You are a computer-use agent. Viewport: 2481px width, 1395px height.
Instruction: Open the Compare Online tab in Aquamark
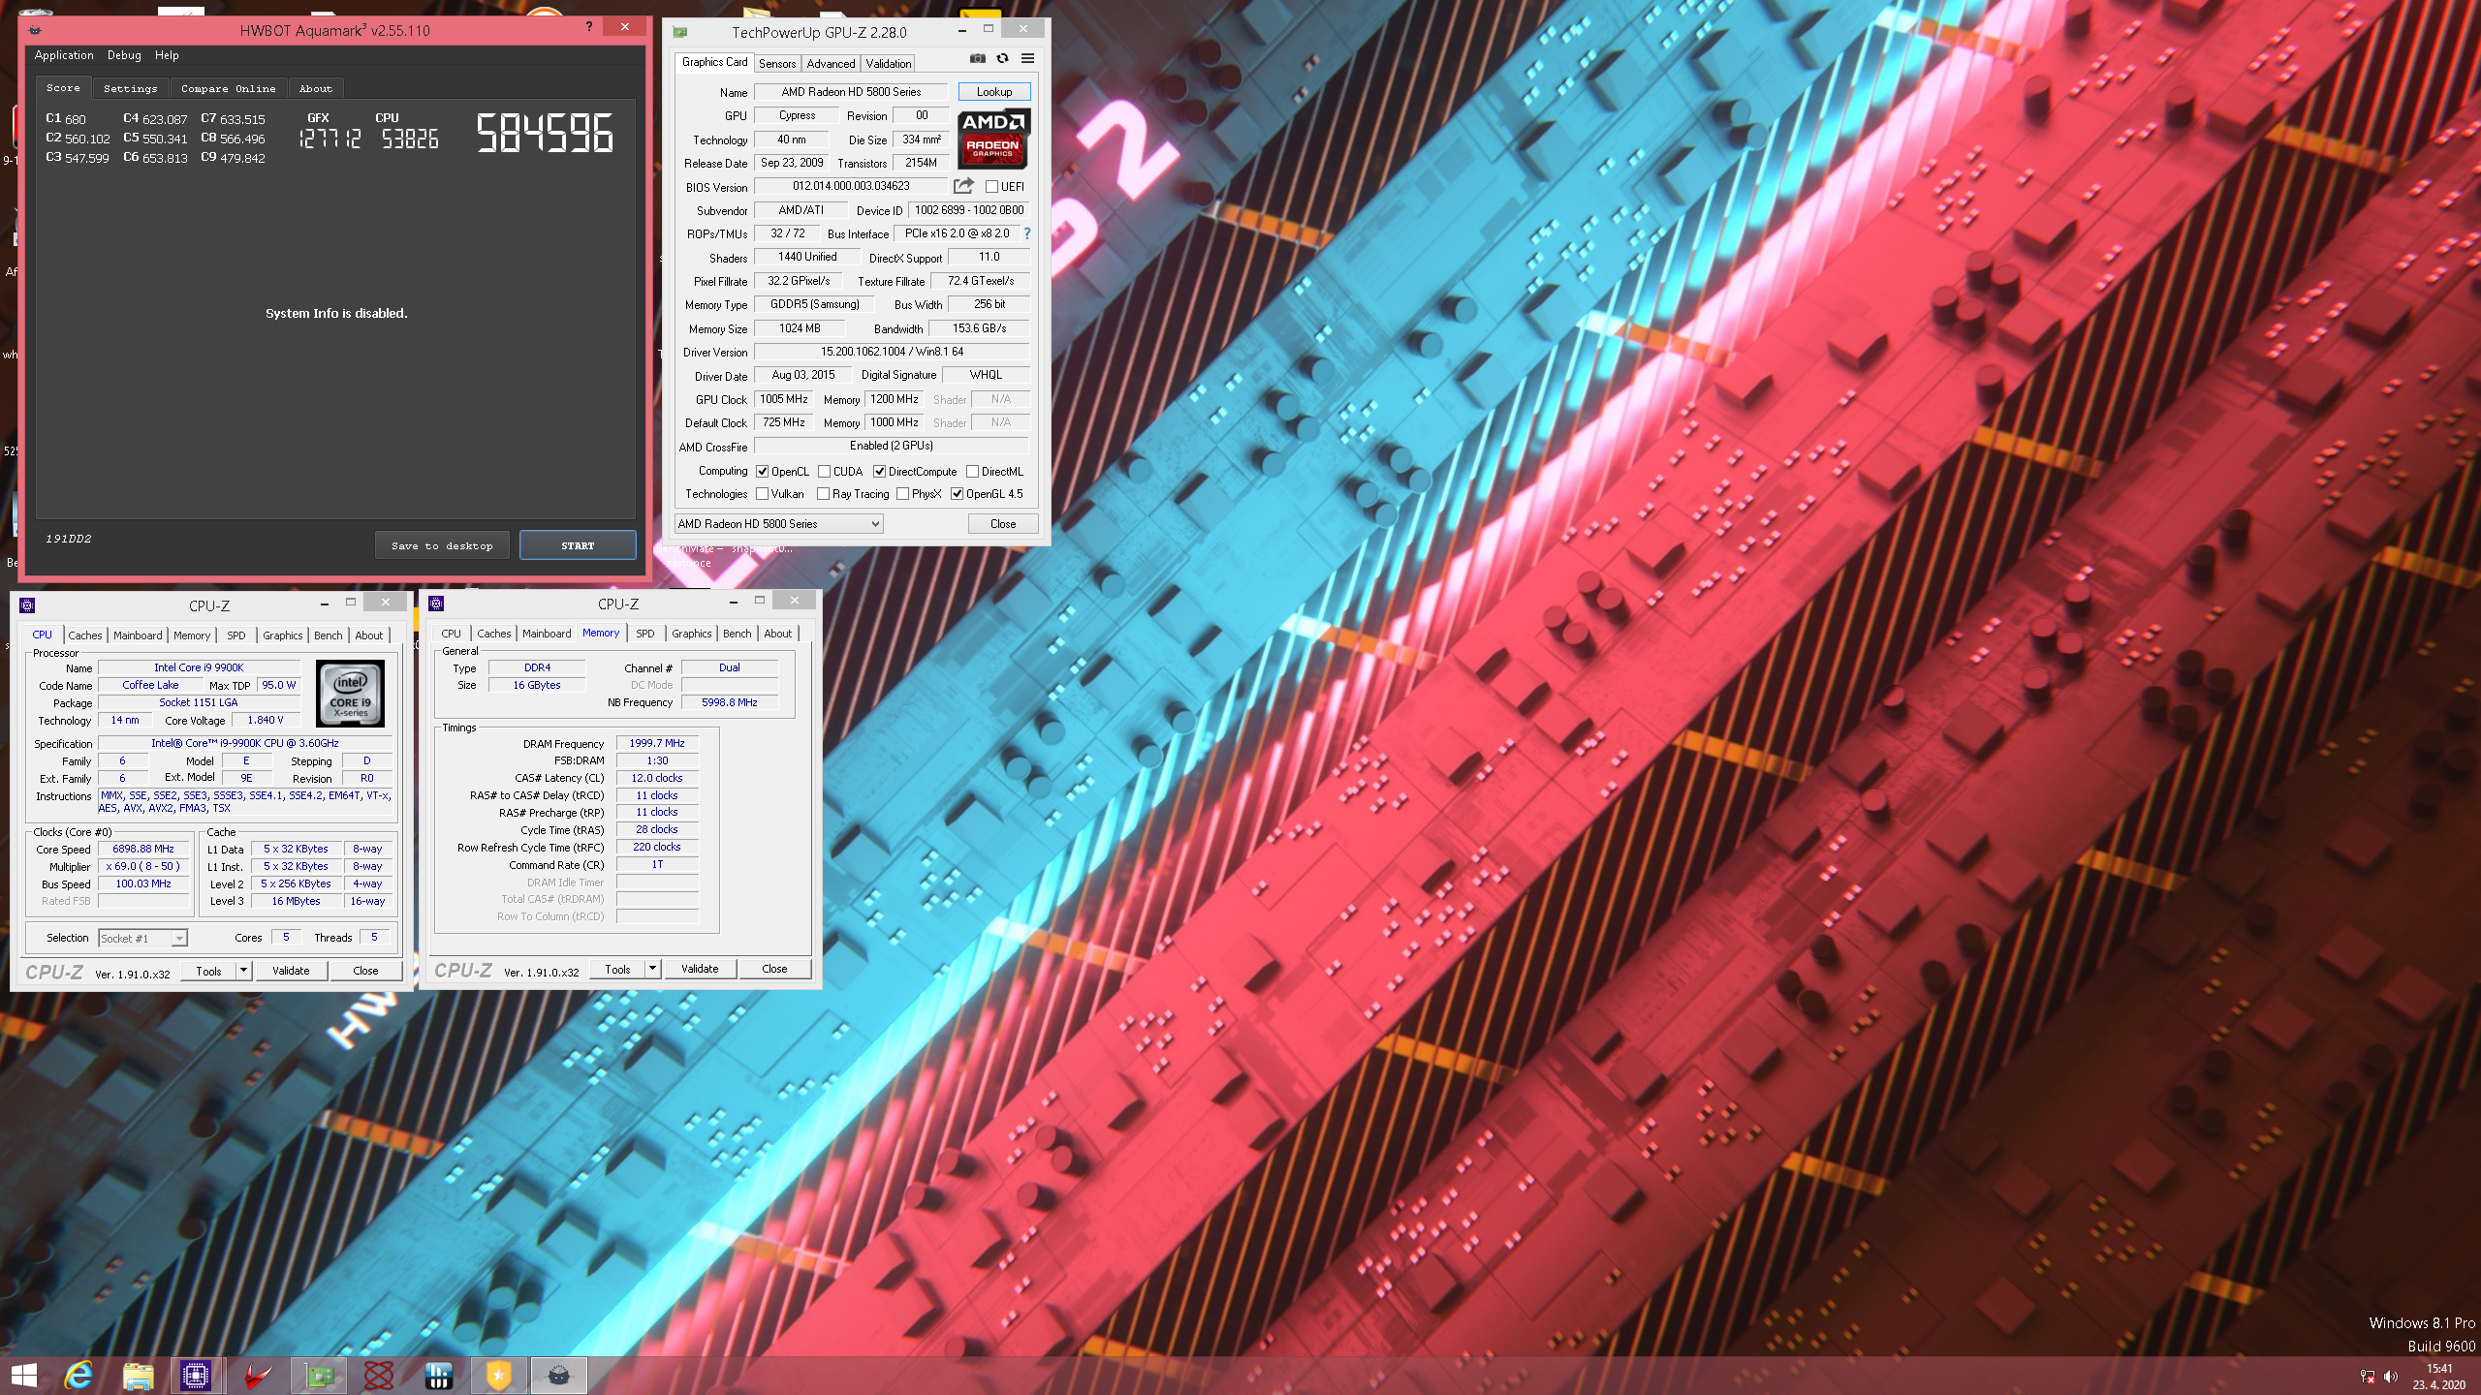click(229, 88)
